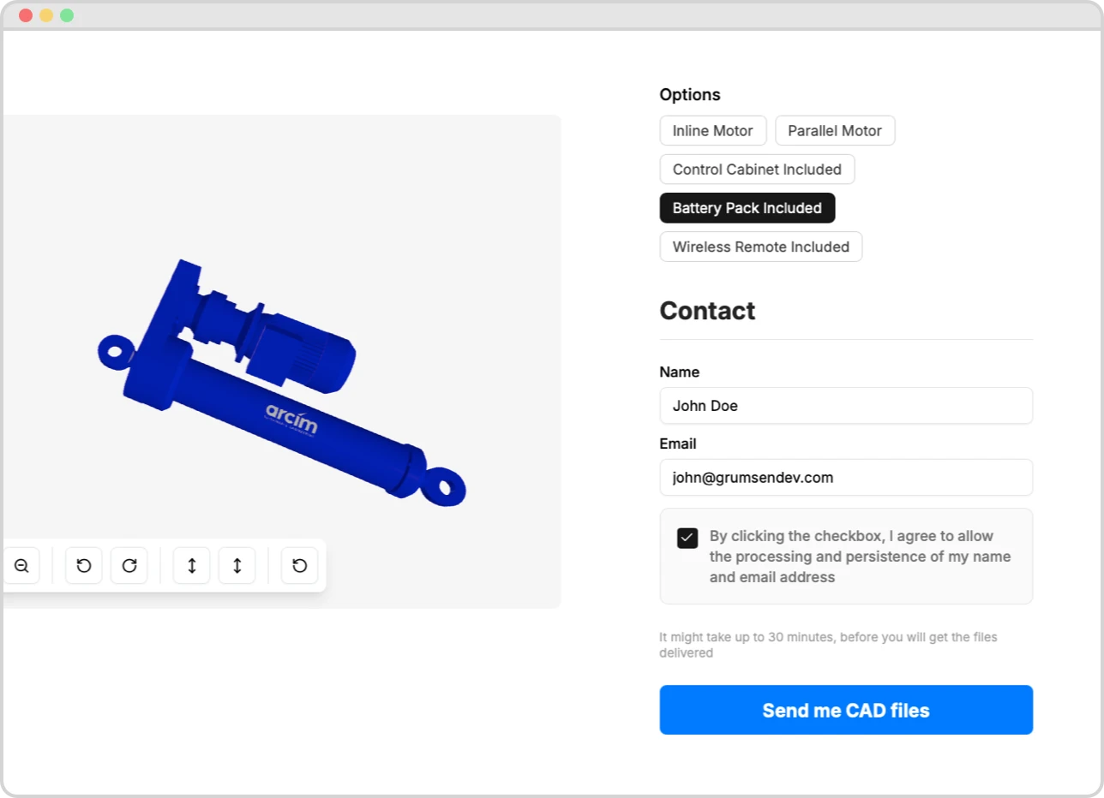Enable Control Cabinet Included option
The height and width of the screenshot is (798, 1104).
pyautogui.click(x=757, y=170)
